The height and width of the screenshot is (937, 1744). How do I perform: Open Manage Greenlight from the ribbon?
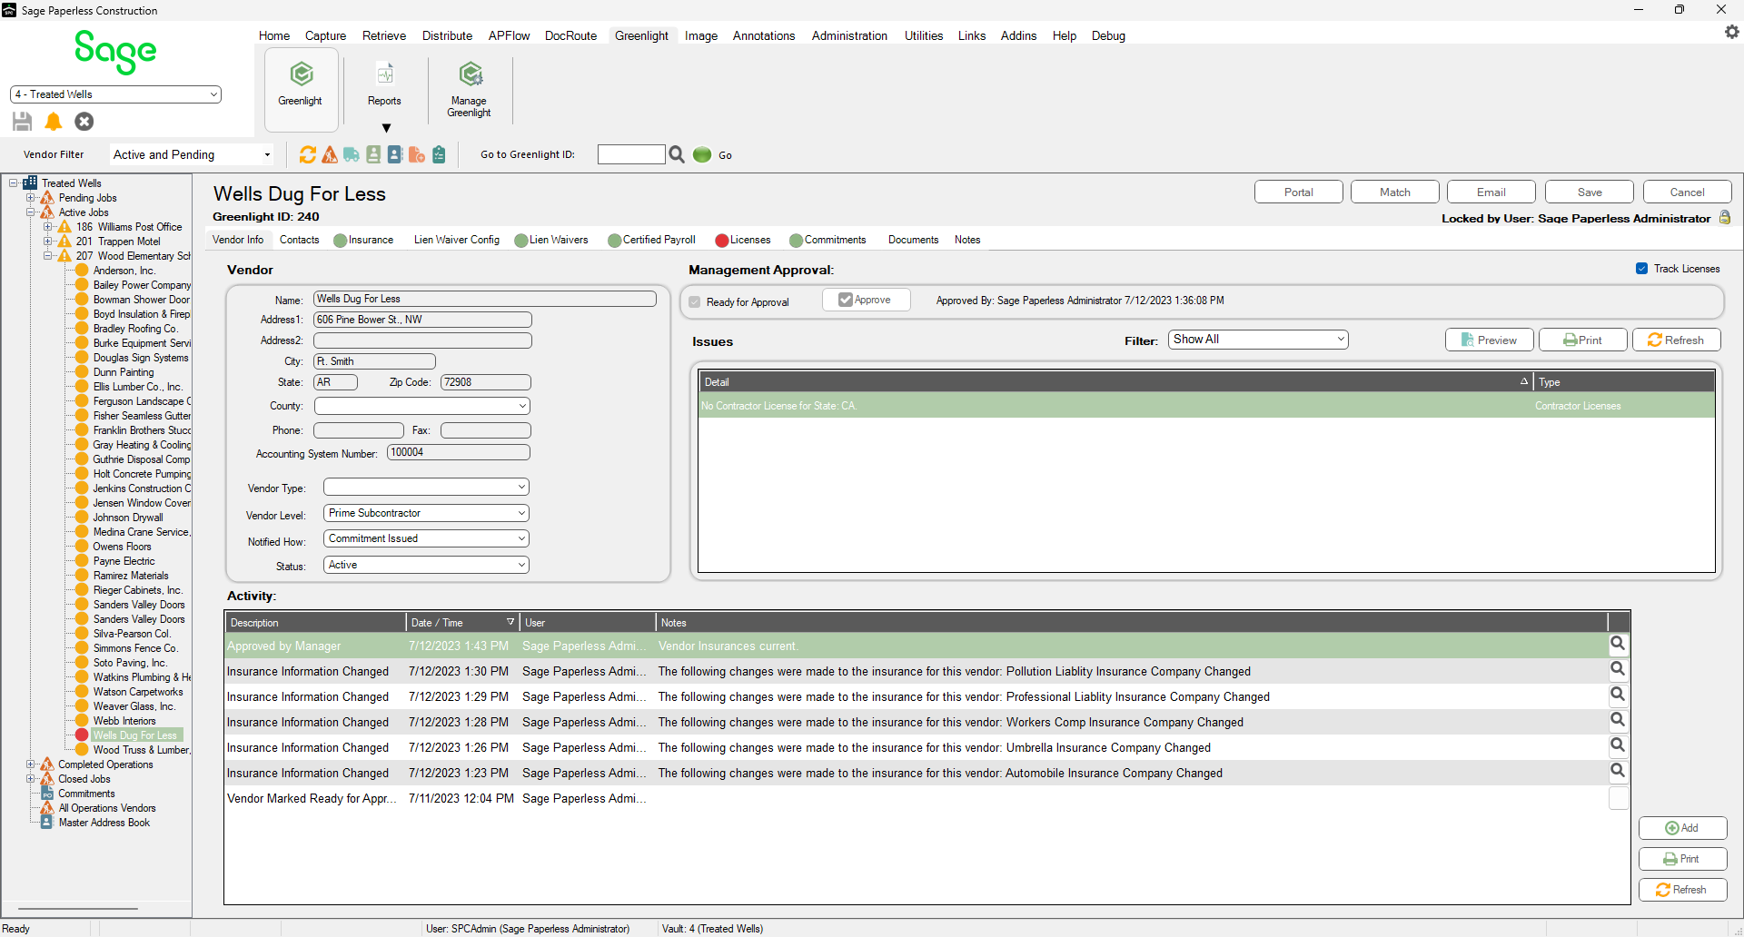point(469,89)
